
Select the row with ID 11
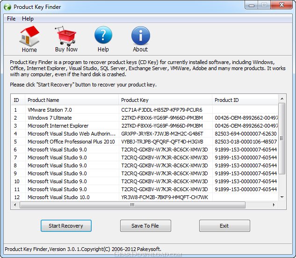(144, 189)
